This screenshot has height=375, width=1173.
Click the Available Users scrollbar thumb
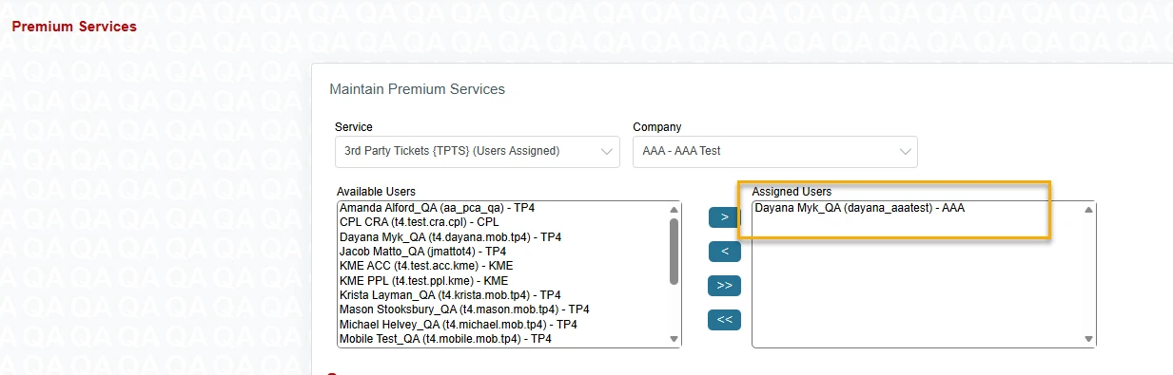[674, 252]
